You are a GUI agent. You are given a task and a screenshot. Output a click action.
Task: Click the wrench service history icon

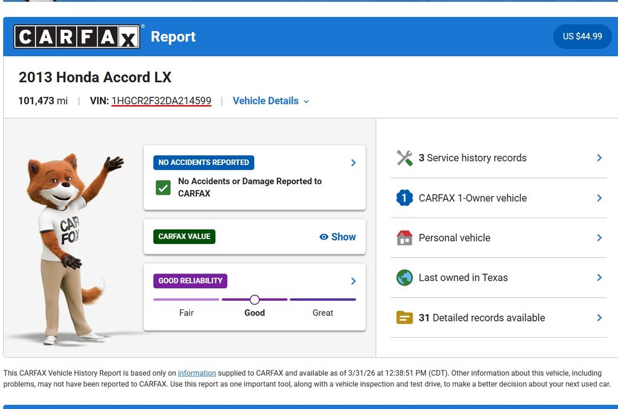[x=404, y=158]
